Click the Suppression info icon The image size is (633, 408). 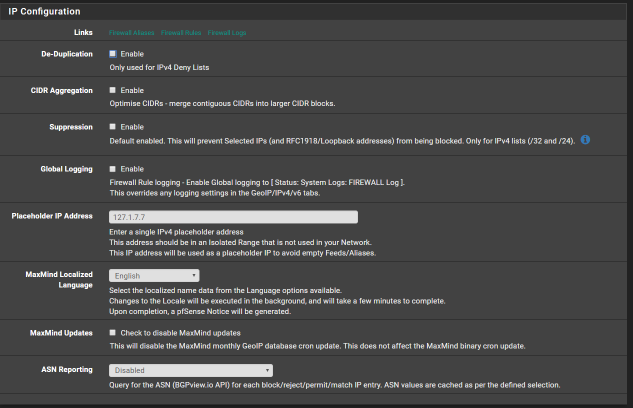click(585, 140)
